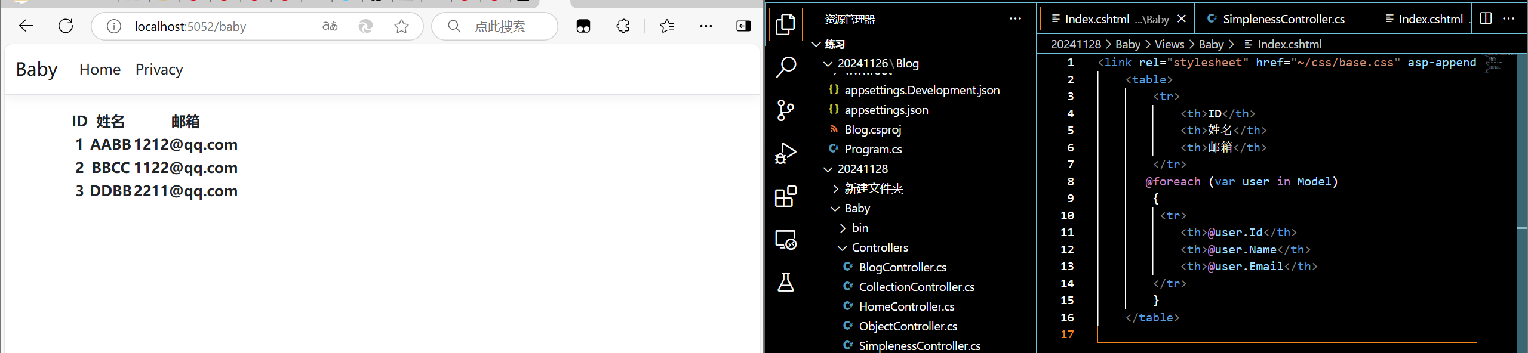Expand the bin folder
Screen dimensions: 1528x353
[x=860, y=228]
